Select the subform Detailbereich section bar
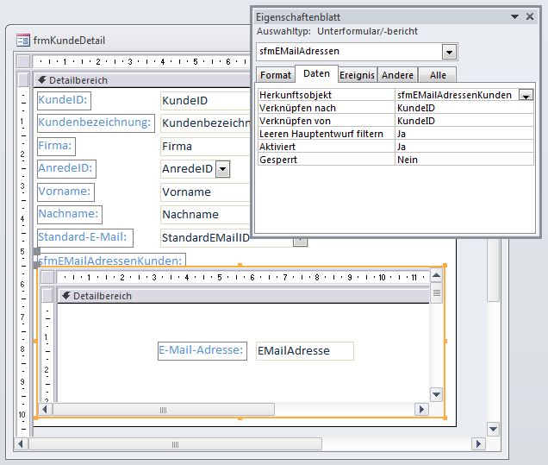The image size is (548, 465). (241, 296)
